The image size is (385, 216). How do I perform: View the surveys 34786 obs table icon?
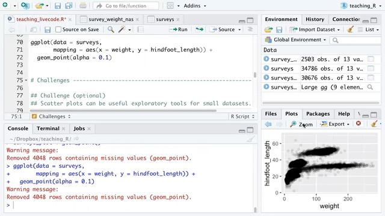[371, 68]
